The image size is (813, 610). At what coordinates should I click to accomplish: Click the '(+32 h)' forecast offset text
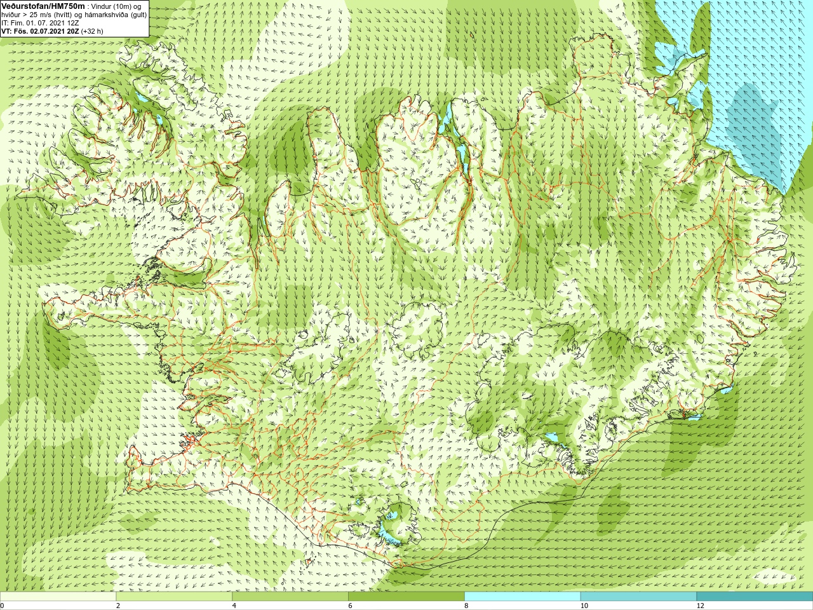click(92, 30)
